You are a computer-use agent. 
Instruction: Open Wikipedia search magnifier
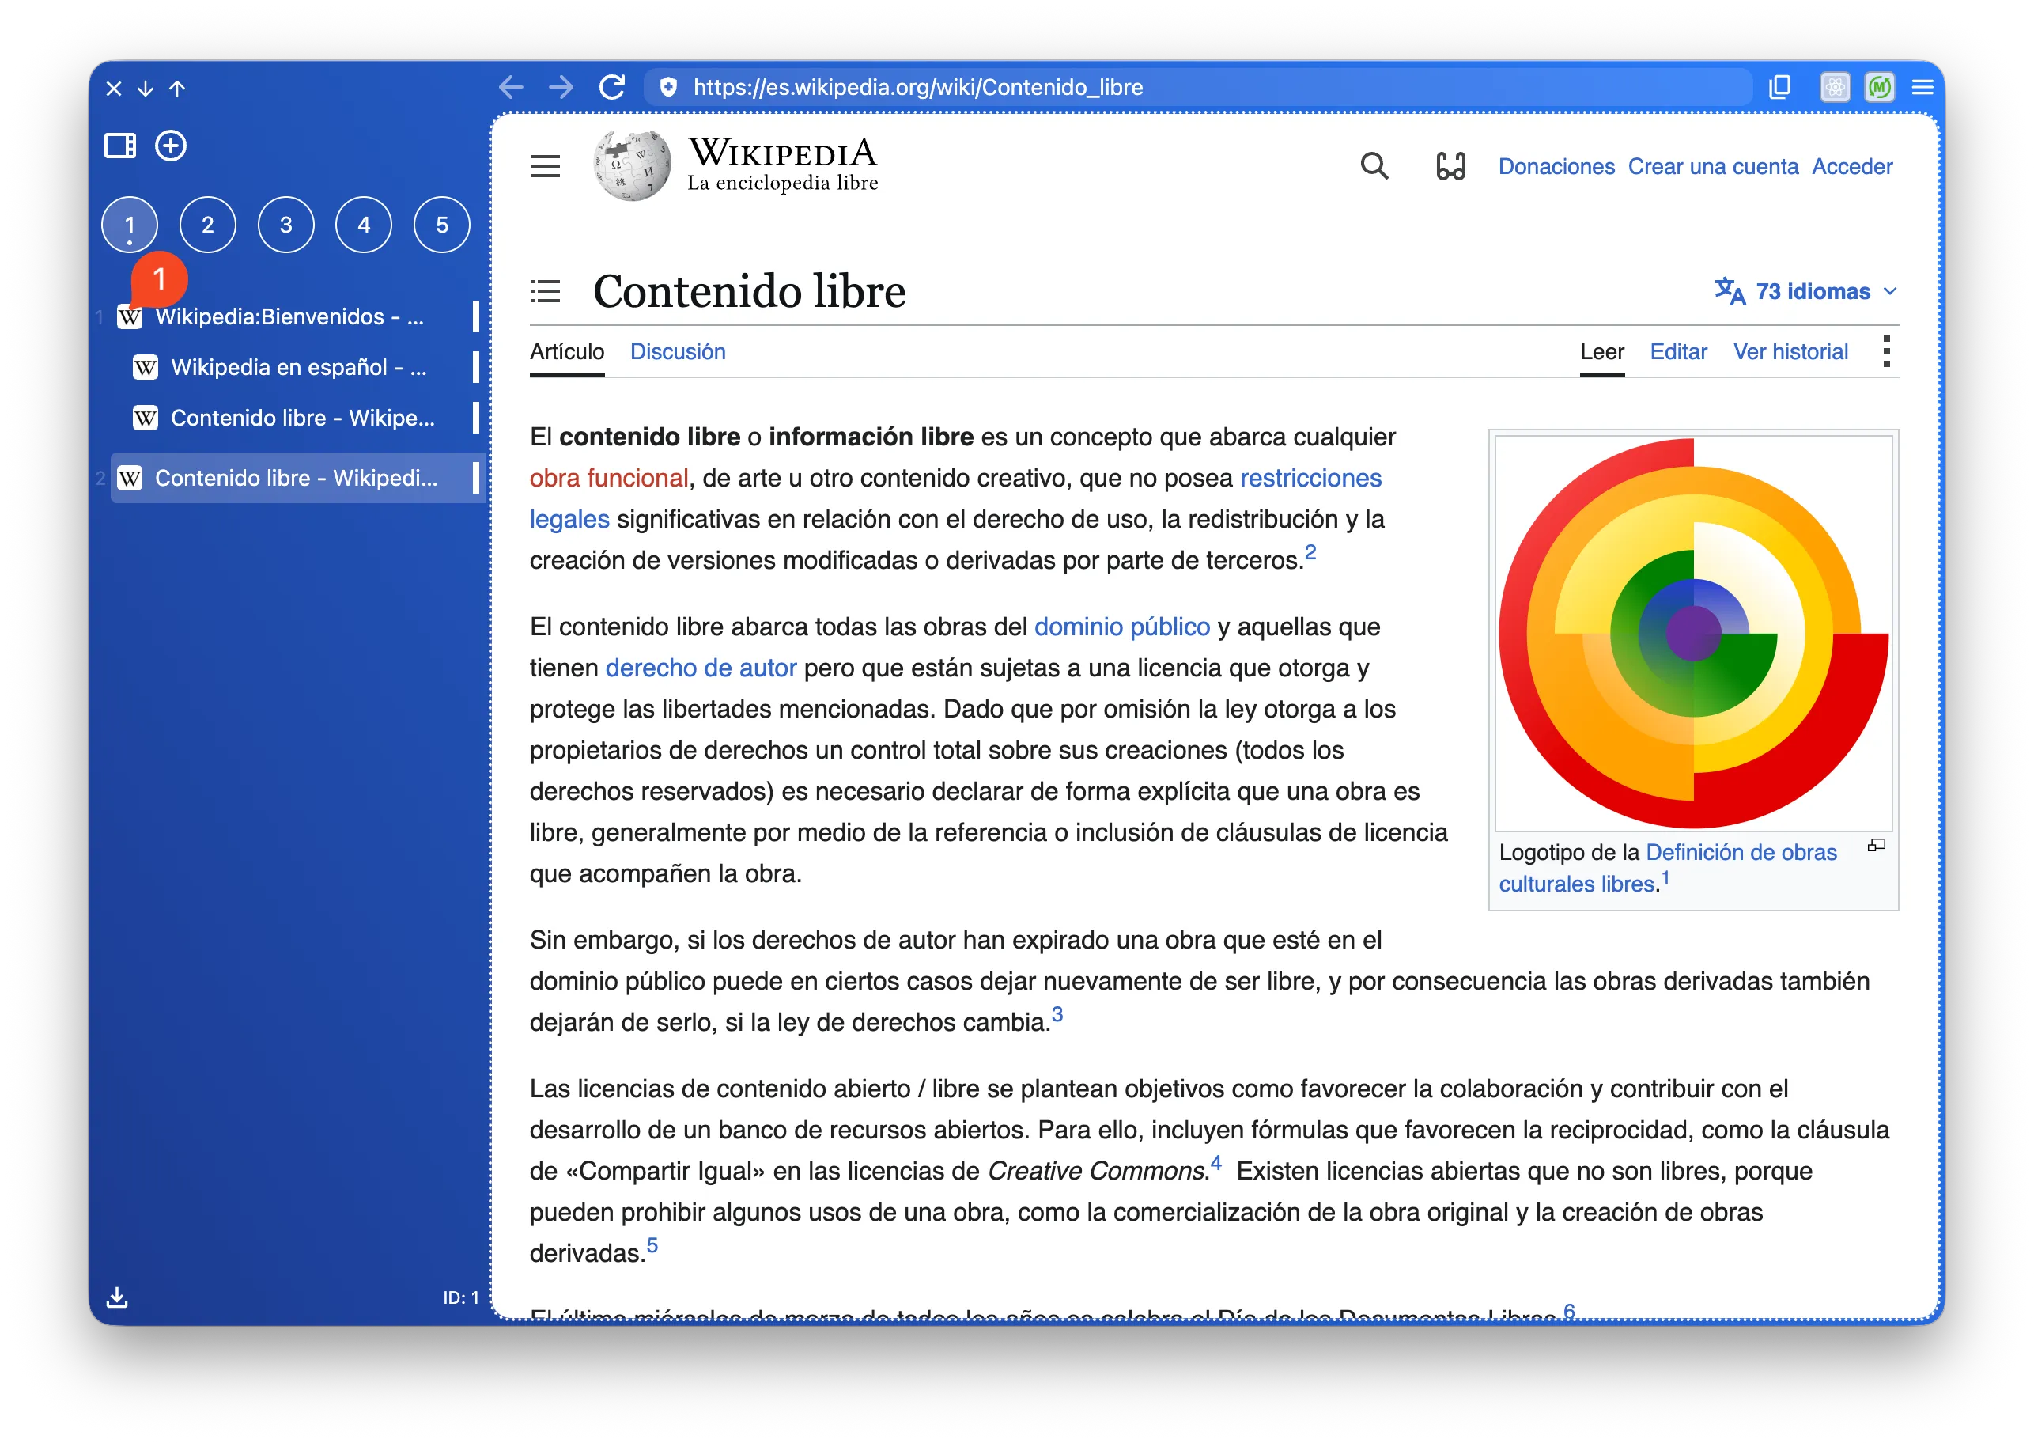click(x=1374, y=166)
